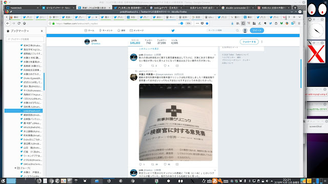Open the more options dots beside Follow button
The width and height of the screenshot is (328, 184).
[x=262, y=42]
